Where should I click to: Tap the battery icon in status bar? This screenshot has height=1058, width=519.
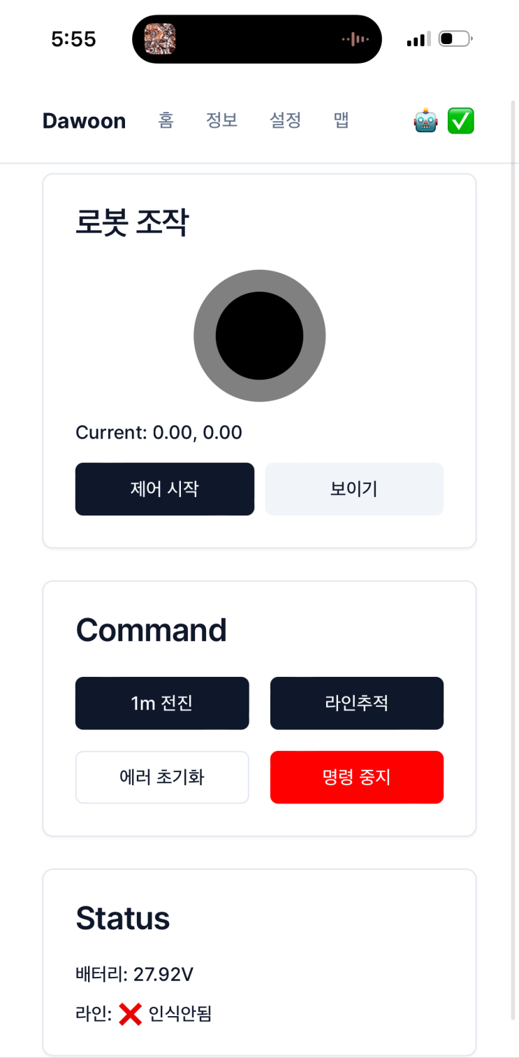pyautogui.click(x=455, y=39)
